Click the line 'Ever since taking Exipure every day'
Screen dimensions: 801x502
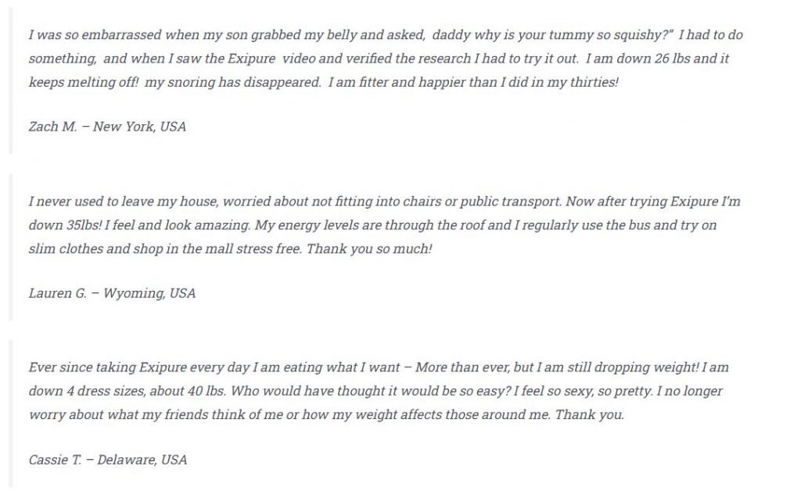coord(379,368)
